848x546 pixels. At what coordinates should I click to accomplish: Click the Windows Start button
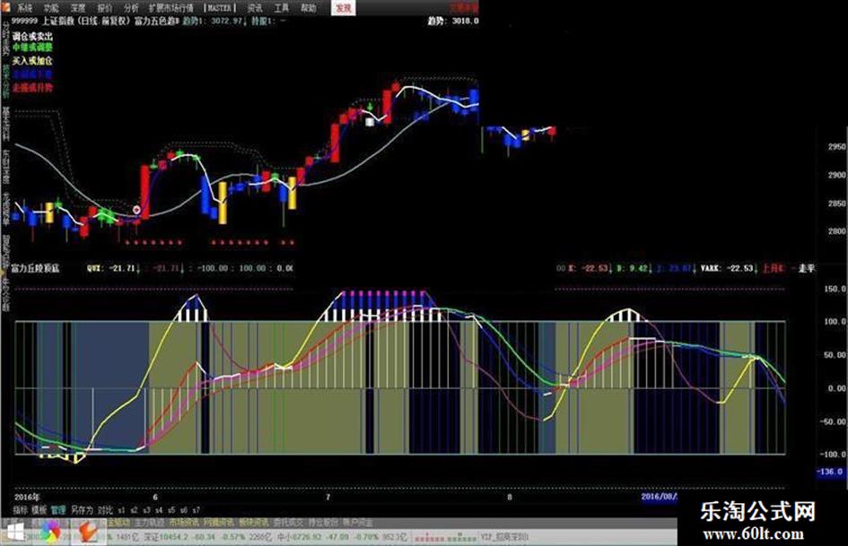[x=14, y=533]
